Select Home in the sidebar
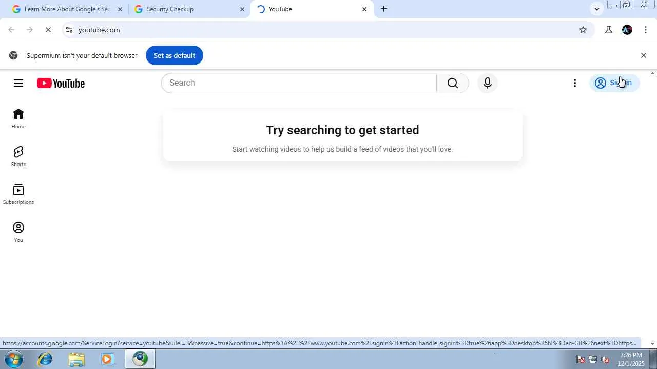This screenshot has height=369, width=657. pos(18,118)
